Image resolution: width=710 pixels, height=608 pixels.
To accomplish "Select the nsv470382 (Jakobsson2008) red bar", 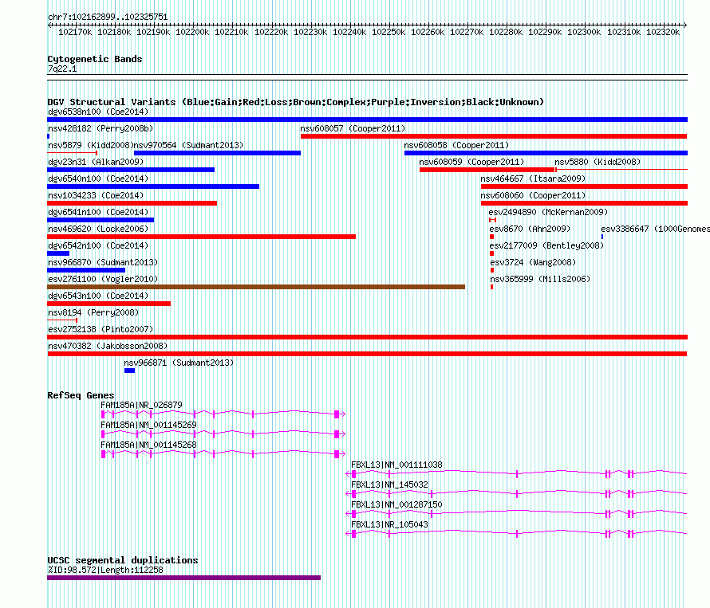I will pyautogui.click(x=367, y=354).
